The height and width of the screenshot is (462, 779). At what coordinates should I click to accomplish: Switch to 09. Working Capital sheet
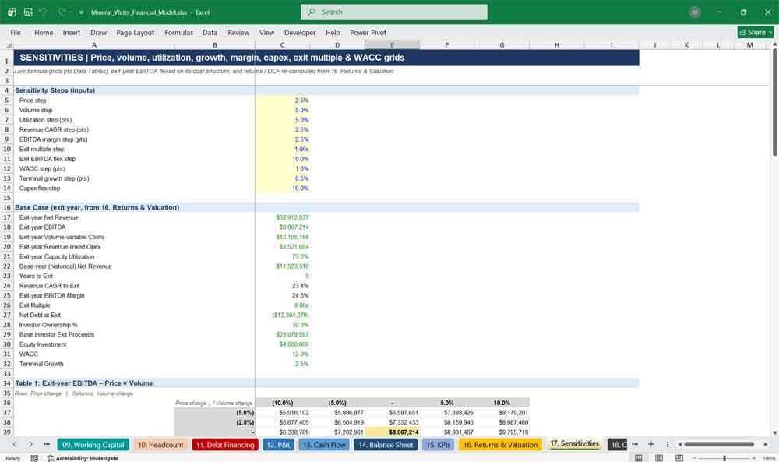pos(93,445)
